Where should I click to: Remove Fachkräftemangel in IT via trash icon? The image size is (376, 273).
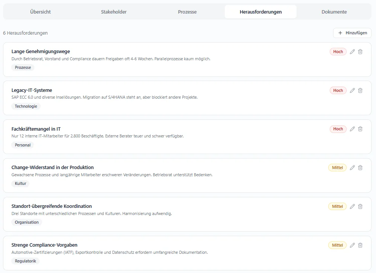pos(360,129)
